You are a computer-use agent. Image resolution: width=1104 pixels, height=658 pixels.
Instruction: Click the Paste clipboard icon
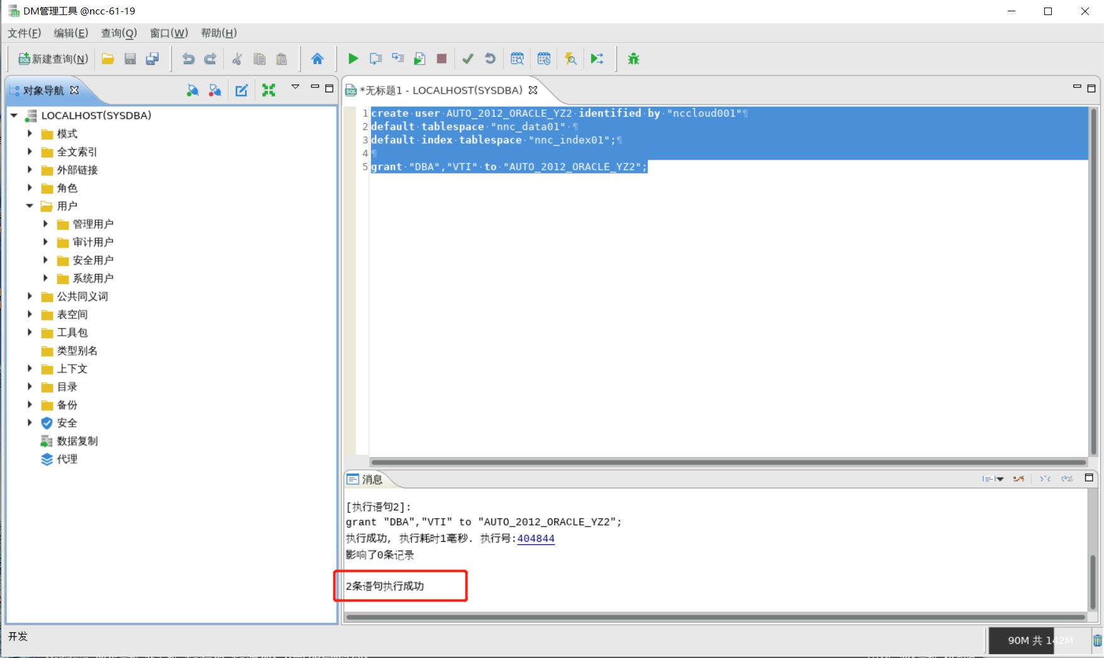pyautogui.click(x=282, y=59)
